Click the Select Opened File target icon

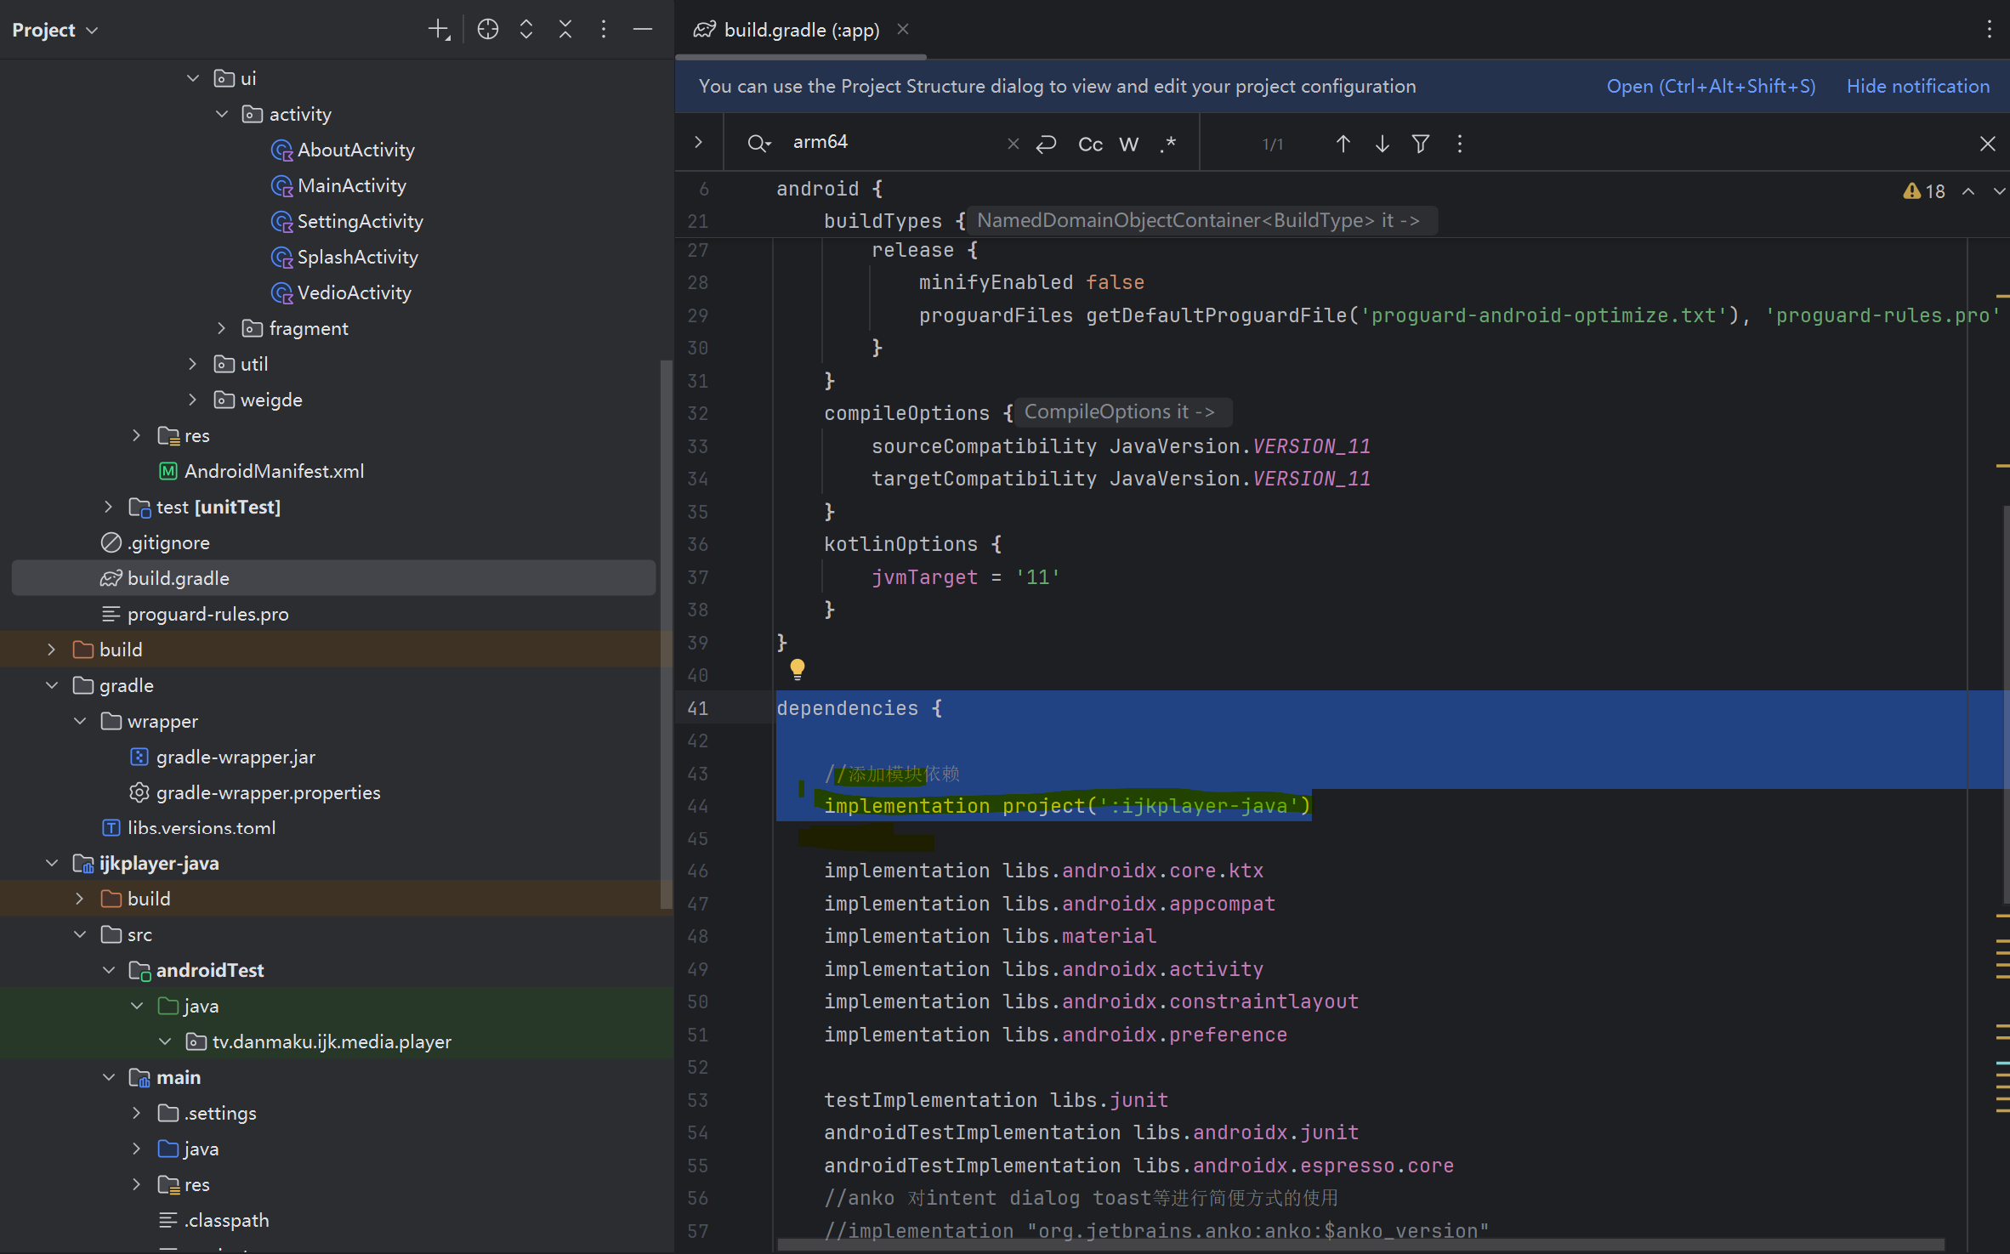point(487,30)
